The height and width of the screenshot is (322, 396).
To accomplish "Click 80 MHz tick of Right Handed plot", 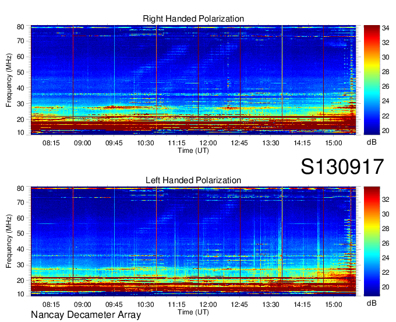I will coord(20,27).
